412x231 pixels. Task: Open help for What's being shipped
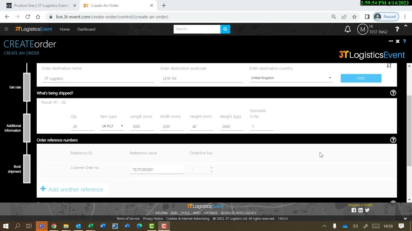(x=393, y=93)
